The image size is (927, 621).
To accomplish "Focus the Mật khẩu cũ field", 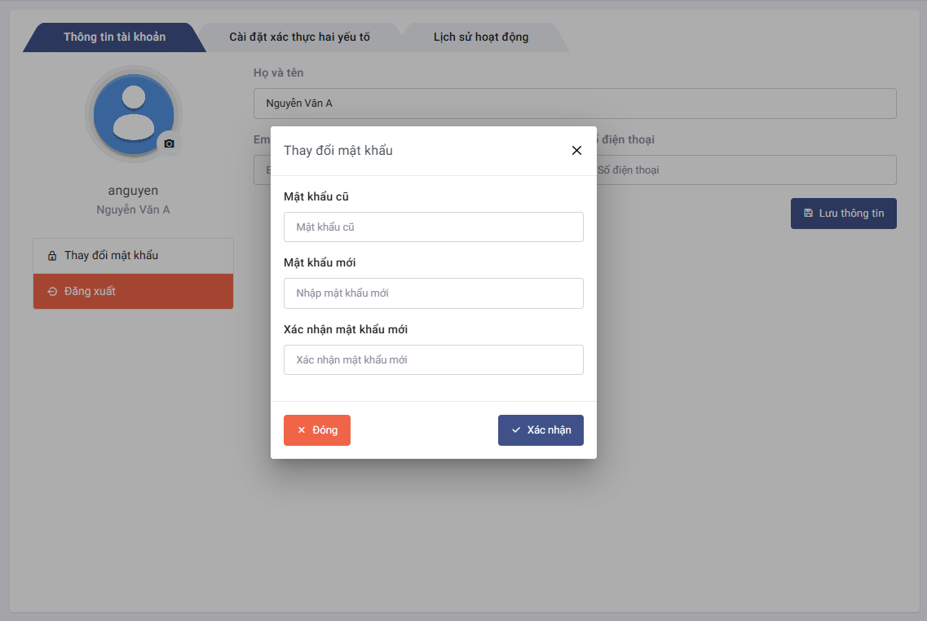I will (433, 227).
